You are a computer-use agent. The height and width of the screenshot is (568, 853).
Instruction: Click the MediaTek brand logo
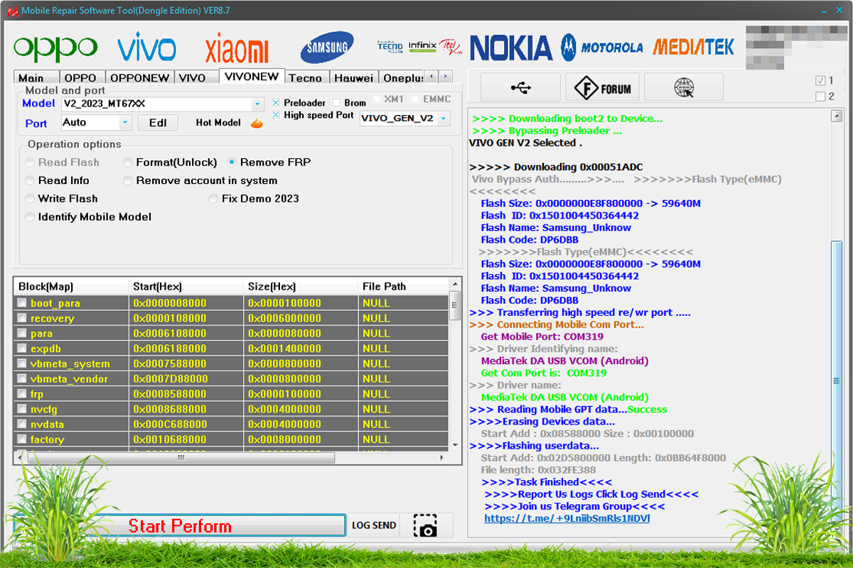tap(693, 47)
